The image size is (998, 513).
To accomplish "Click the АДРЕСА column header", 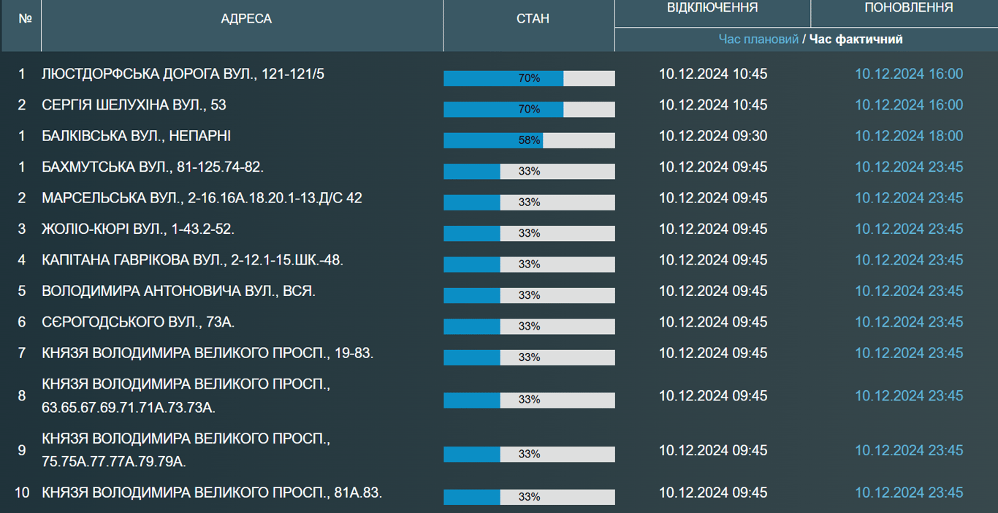I will [246, 19].
